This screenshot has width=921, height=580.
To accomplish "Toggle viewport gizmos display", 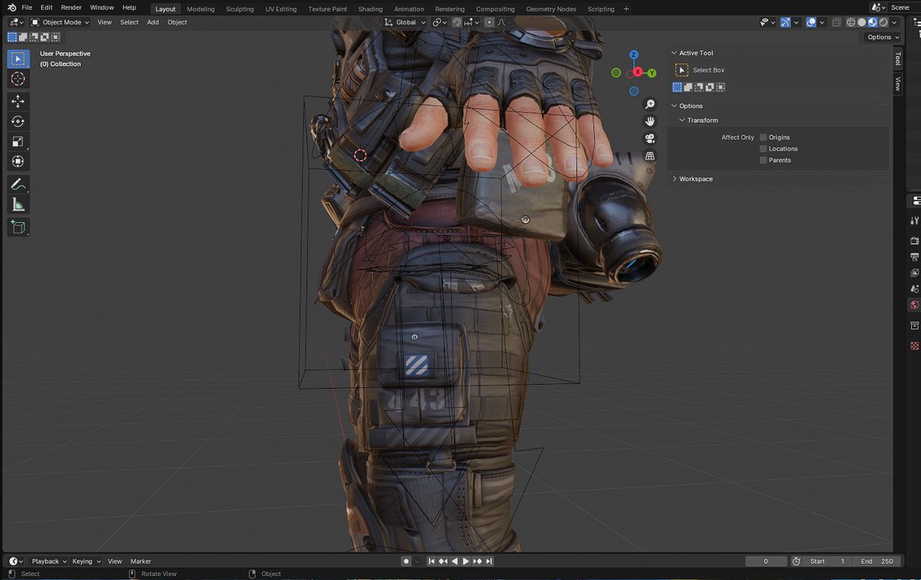I will click(x=786, y=22).
